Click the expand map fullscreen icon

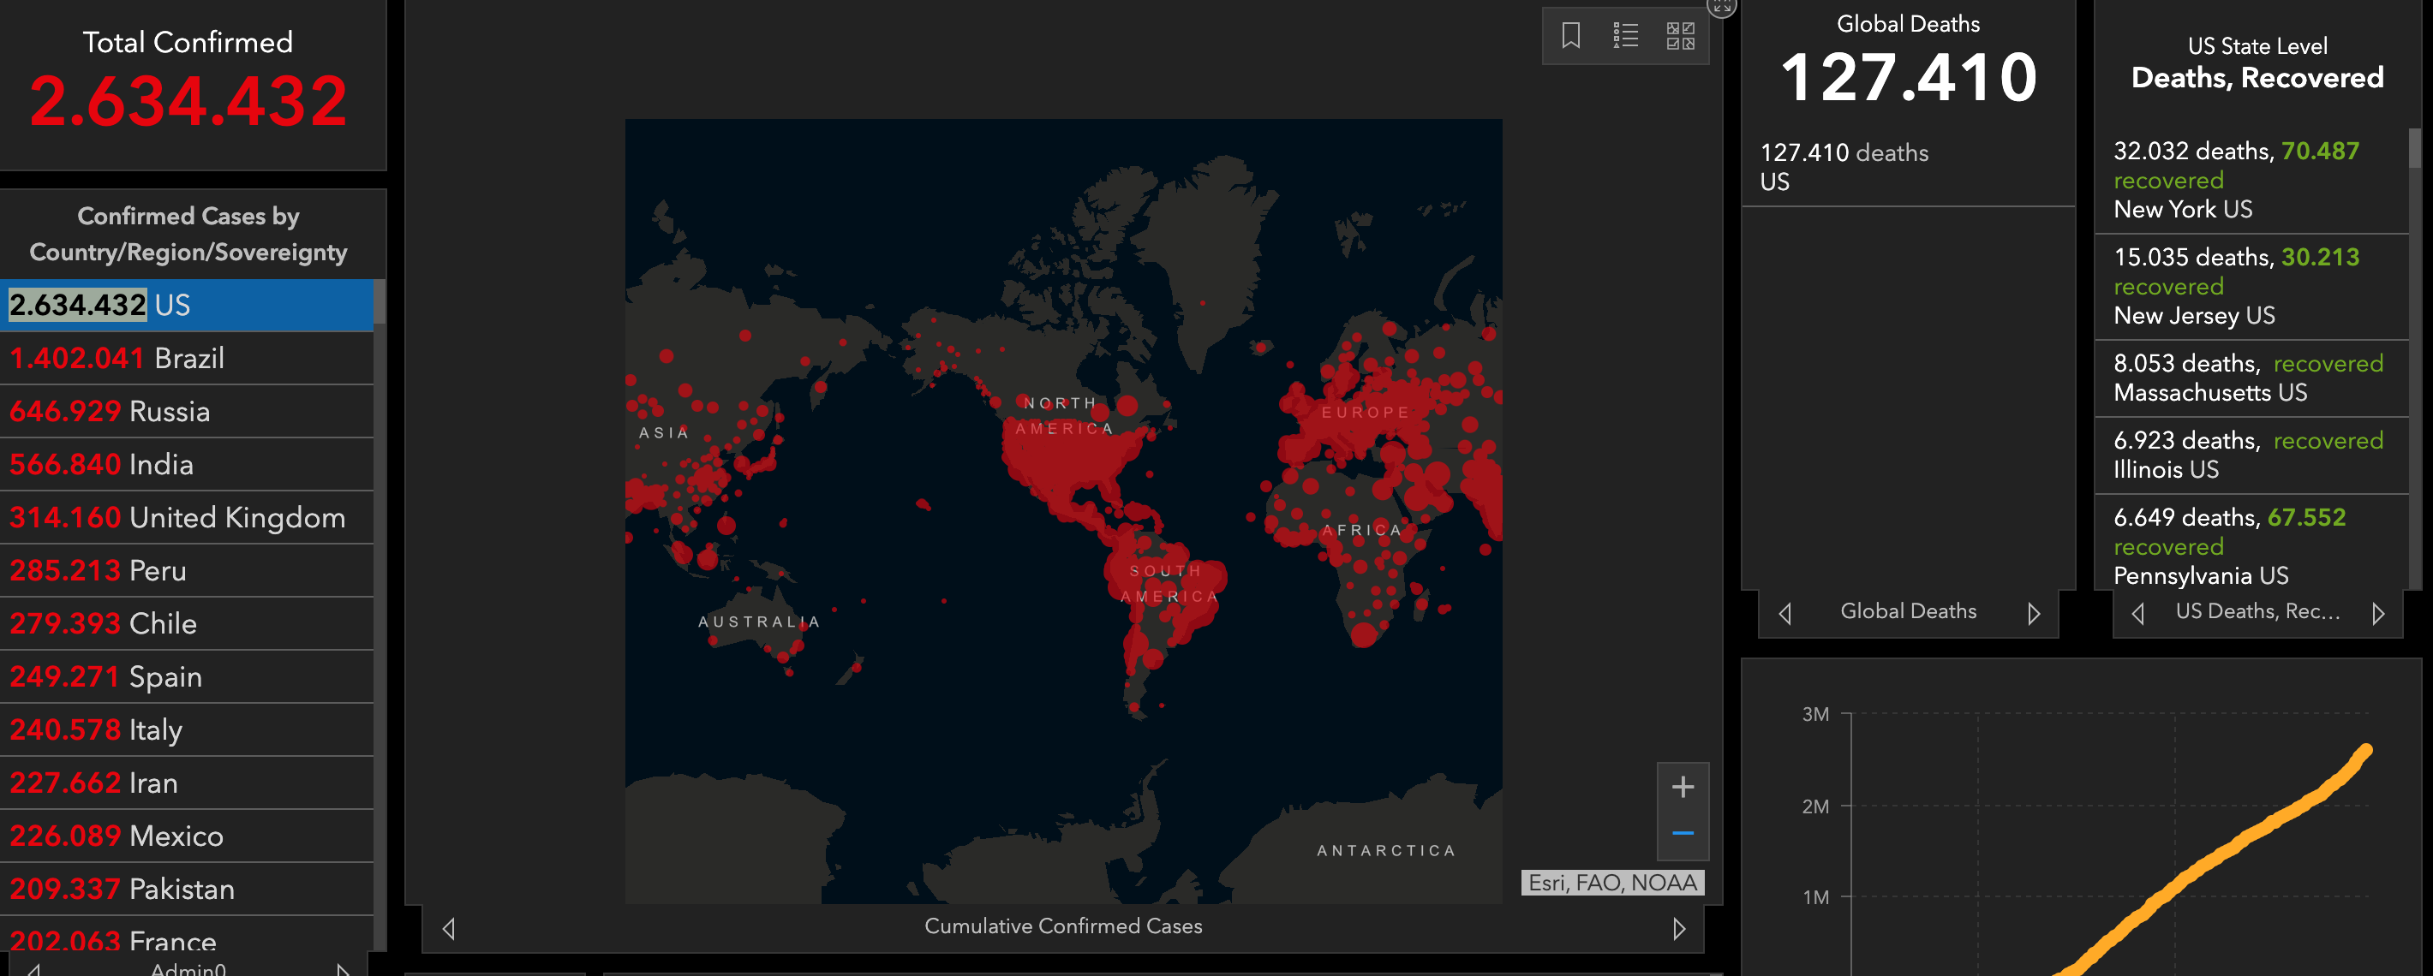[x=1721, y=6]
